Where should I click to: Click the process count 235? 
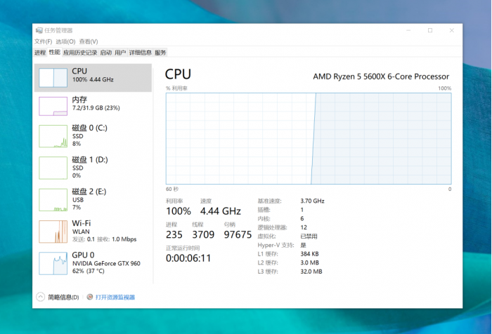[x=174, y=234]
